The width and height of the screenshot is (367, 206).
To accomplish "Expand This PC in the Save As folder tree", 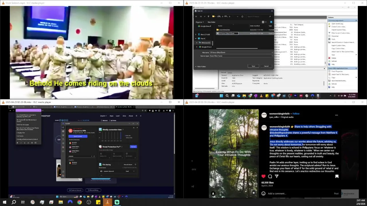I will 196,38.
